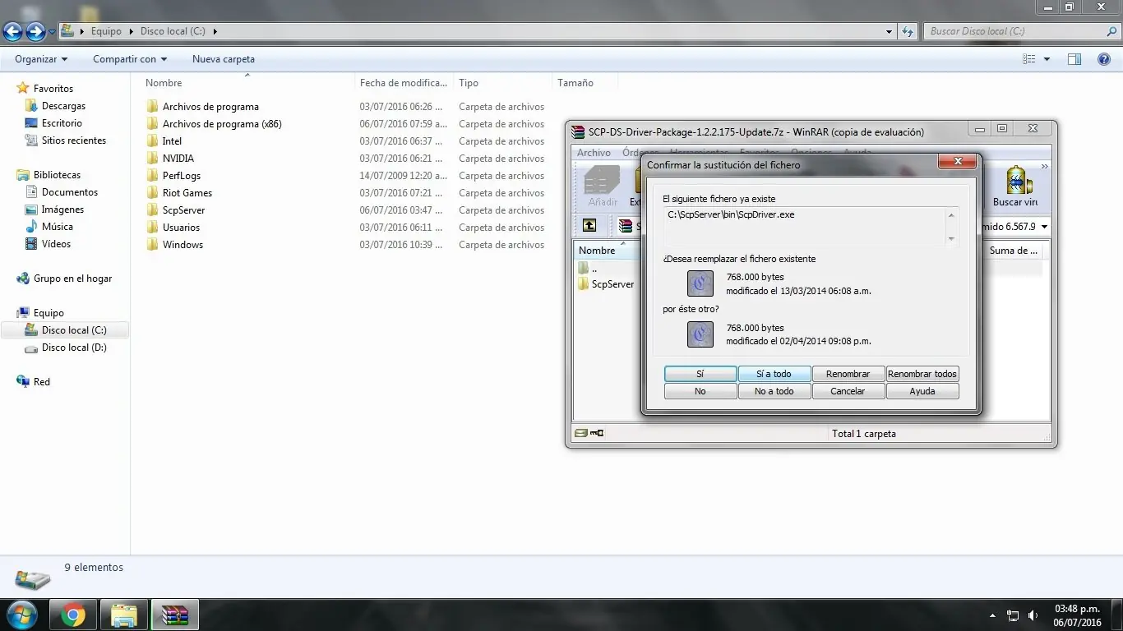Open the view options dropdown arrow
This screenshot has width=1123, height=631.
[x=1047, y=59]
